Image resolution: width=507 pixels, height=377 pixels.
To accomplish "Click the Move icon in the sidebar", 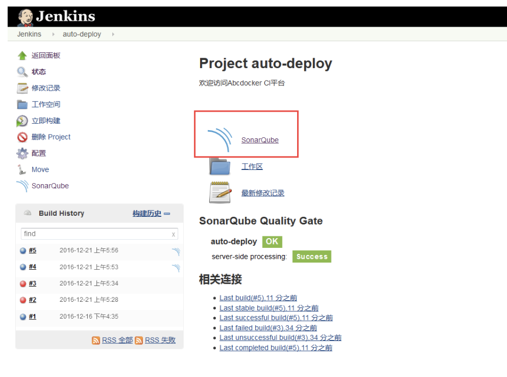I will 22,169.
